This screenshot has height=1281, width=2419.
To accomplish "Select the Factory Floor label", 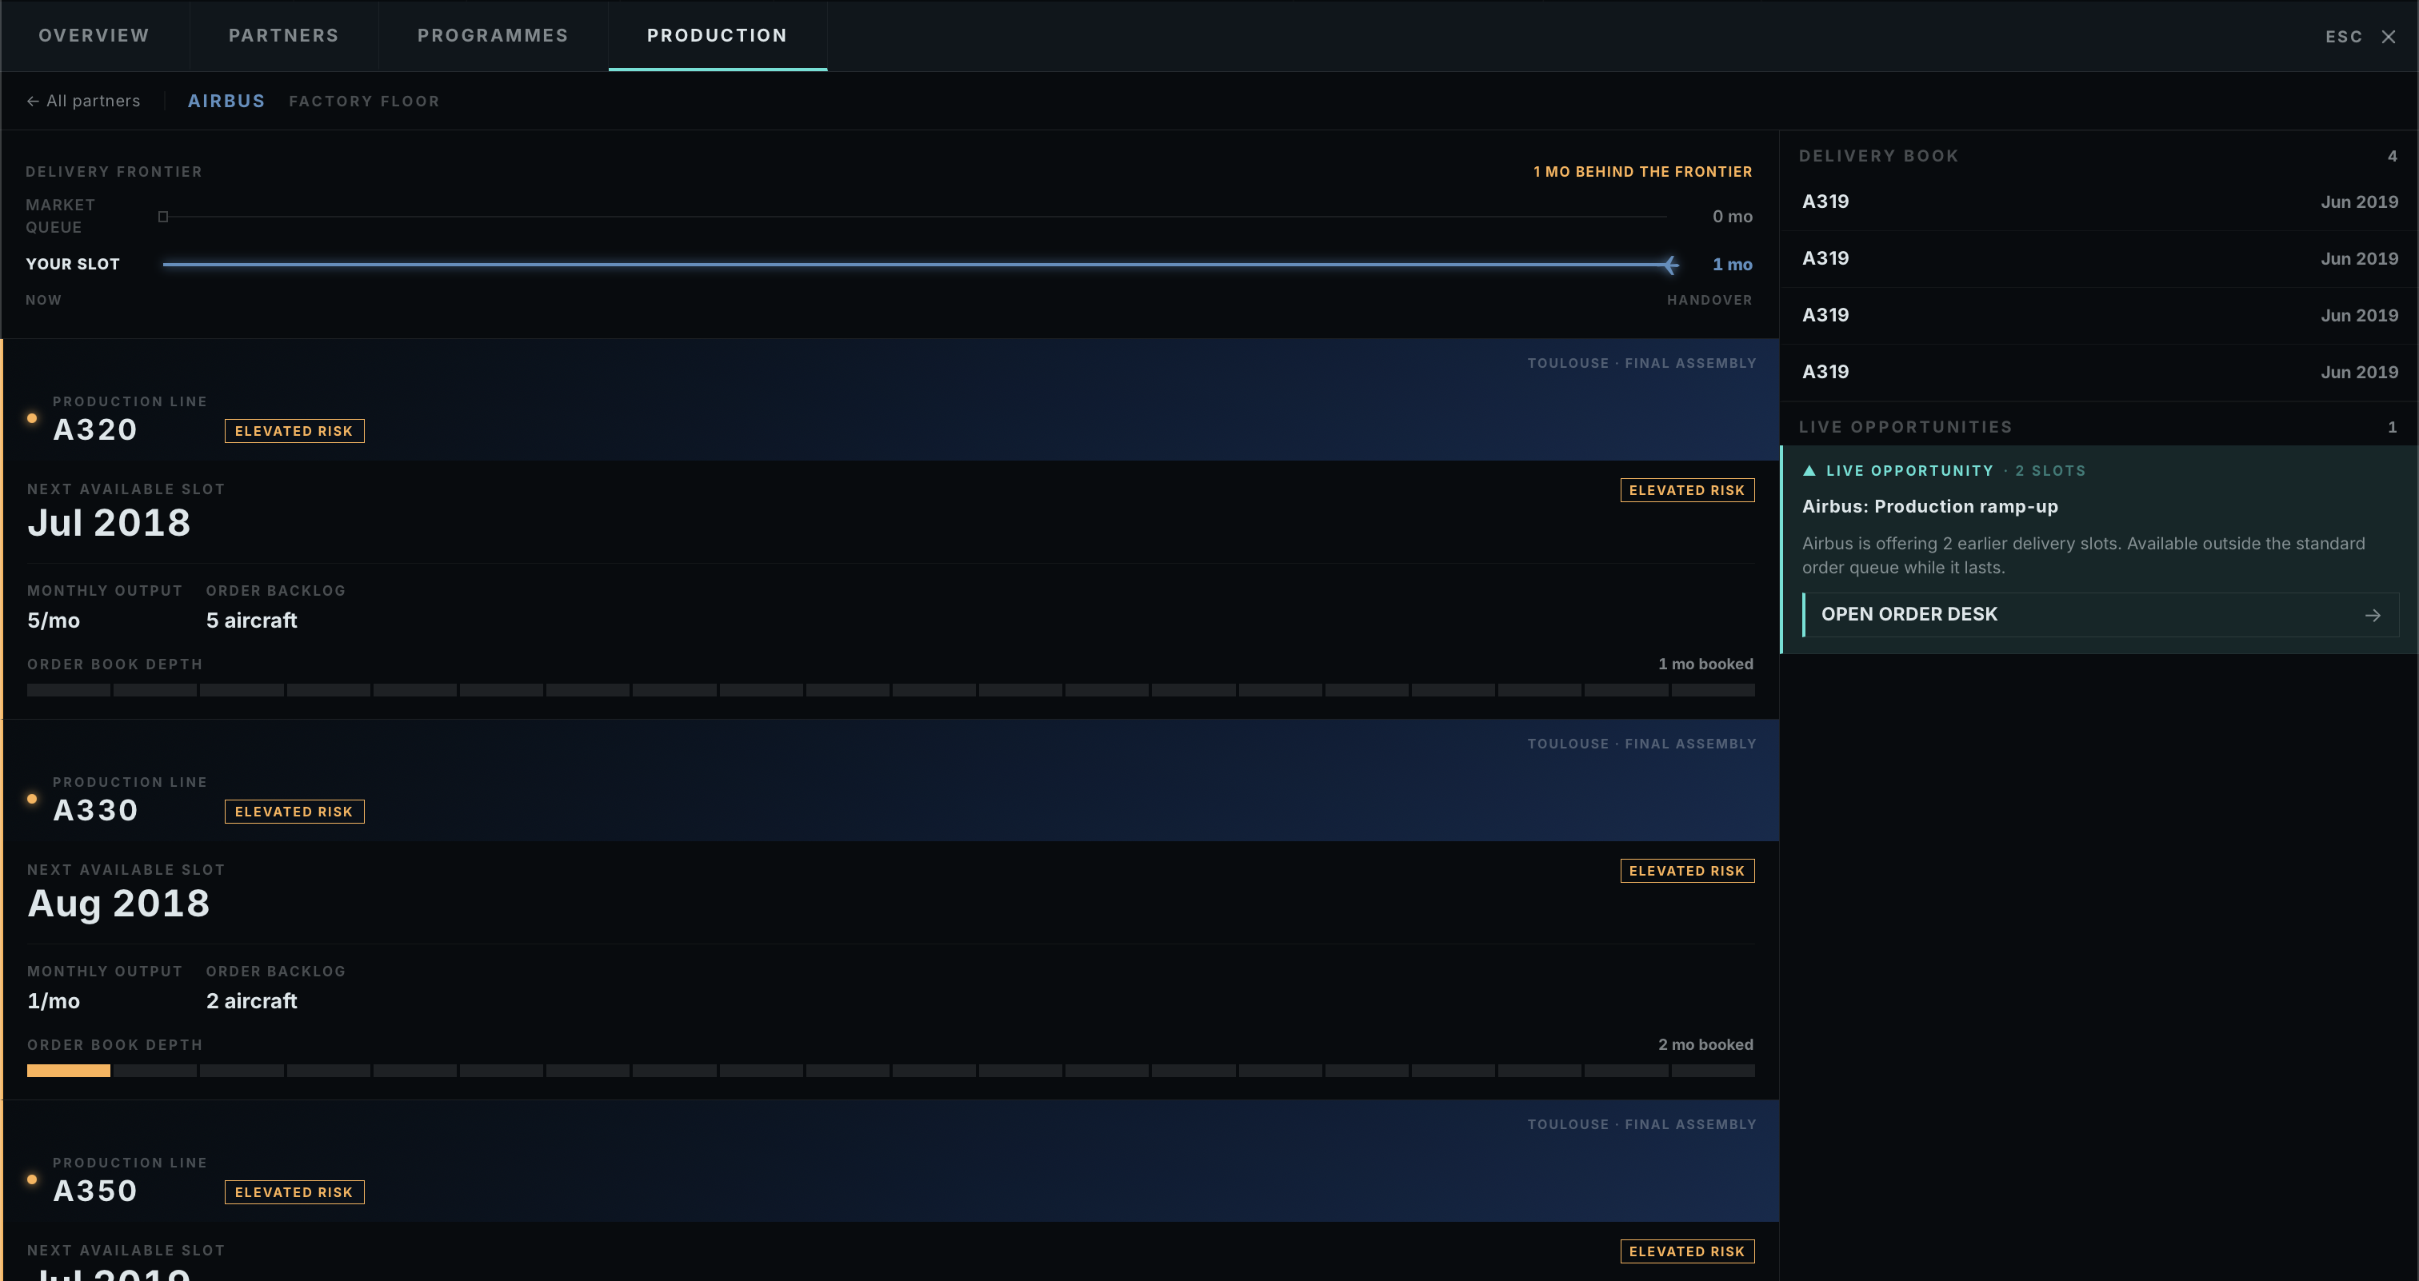I will tap(364, 102).
